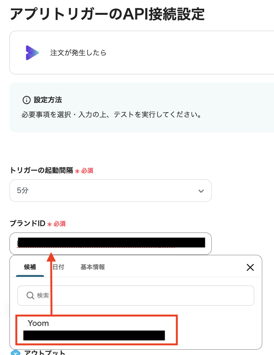This screenshot has width=274, height=355.
Task: Click the アプリトリガーのAPI接続設定 page title
Action: click(107, 14)
